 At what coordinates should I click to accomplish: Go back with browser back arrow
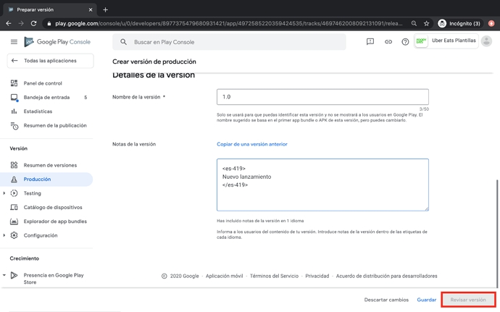coord(9,23)
